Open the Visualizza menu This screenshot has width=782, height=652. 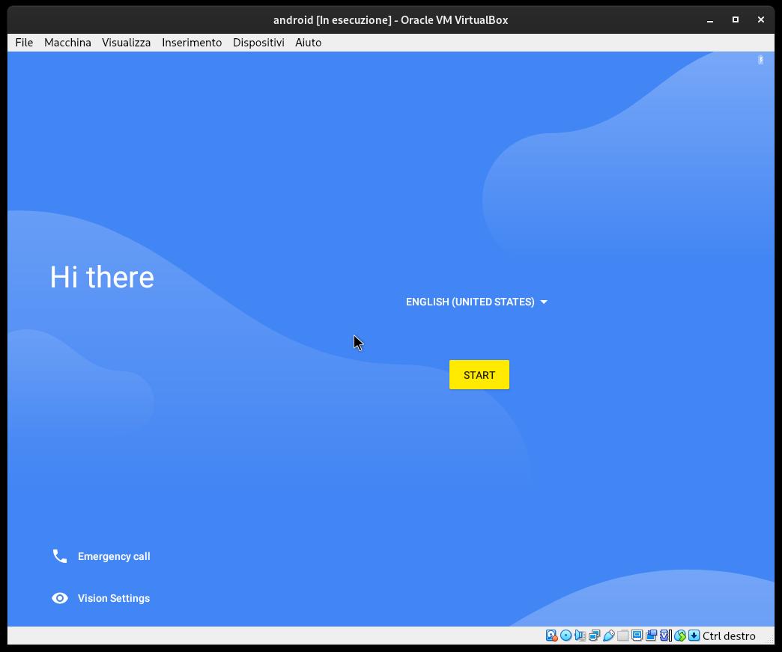[x=126, y=43]
